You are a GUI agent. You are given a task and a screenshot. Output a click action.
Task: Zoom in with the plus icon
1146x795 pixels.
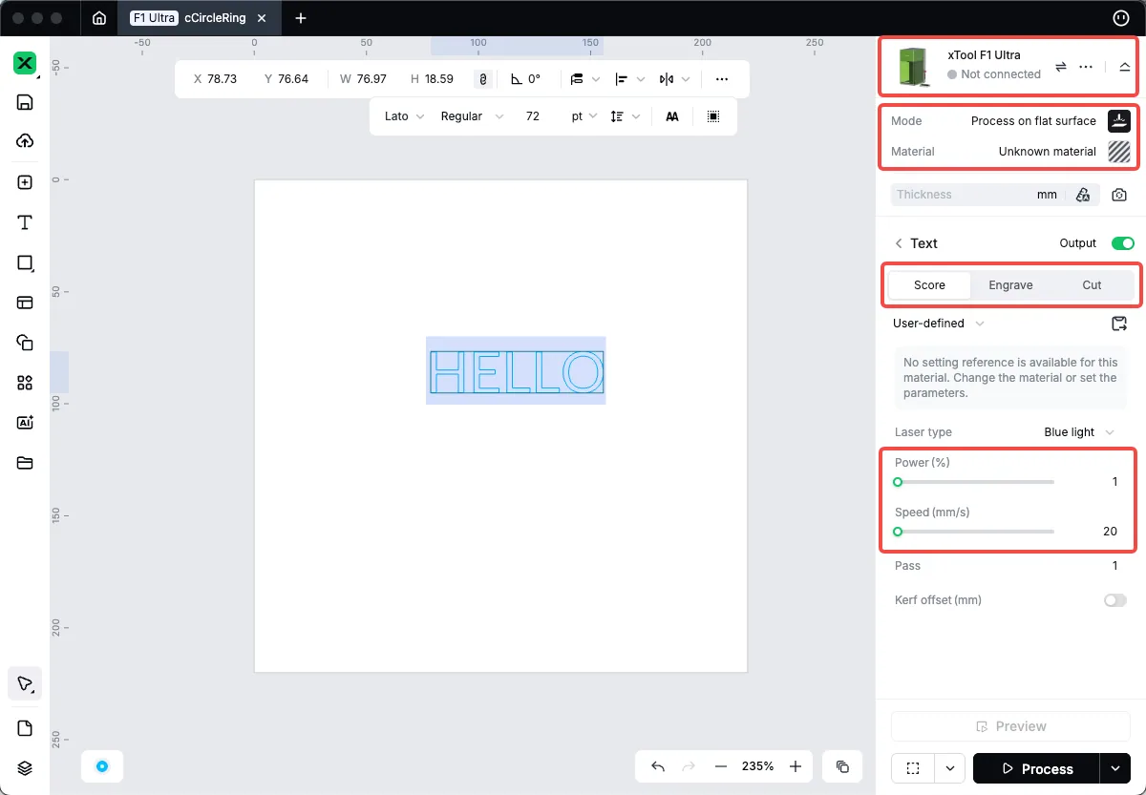pos(796,766)
